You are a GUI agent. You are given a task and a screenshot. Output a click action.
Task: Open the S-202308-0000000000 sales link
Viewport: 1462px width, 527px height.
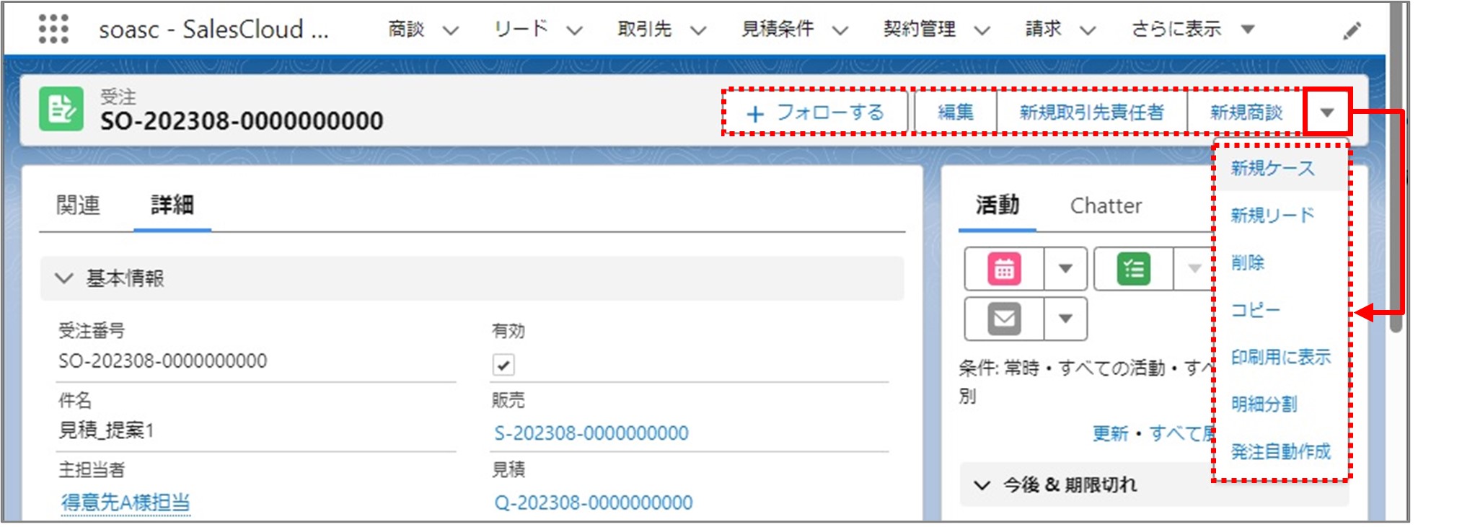coord(591,433)
